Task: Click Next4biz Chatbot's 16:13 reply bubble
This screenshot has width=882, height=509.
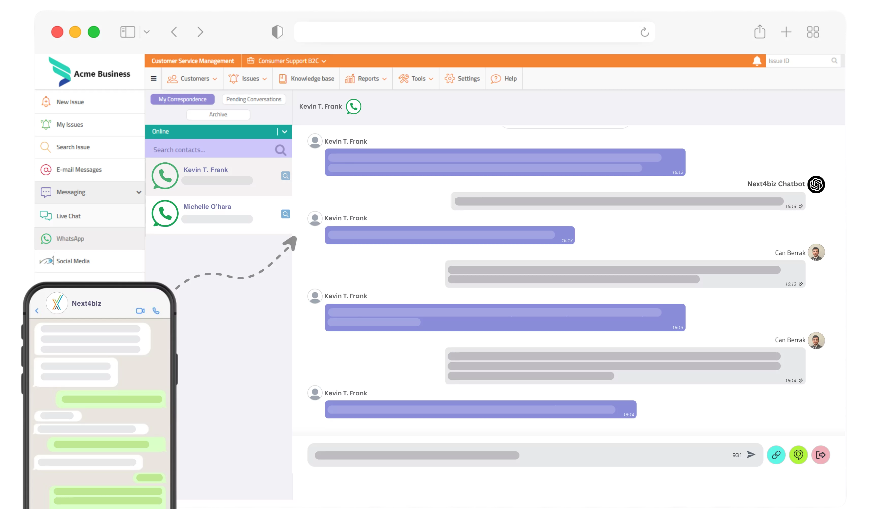Action: click(628, 201)
